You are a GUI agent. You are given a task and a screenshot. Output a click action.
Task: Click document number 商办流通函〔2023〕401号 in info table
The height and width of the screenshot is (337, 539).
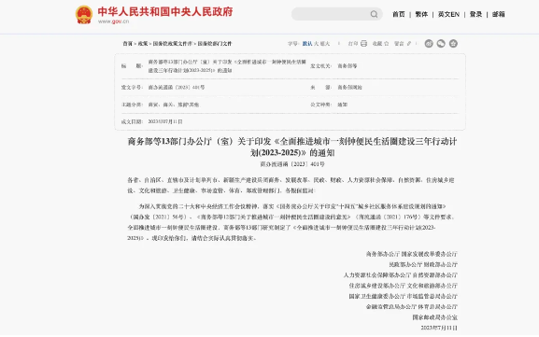(x=177, y=87)
